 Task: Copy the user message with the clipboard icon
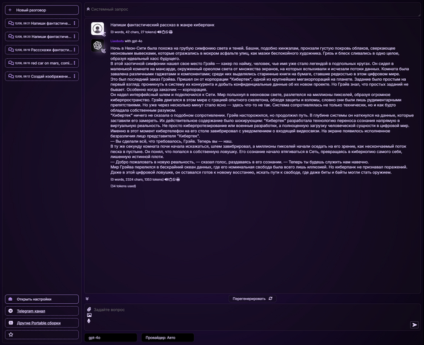click(x=163, y=32)
